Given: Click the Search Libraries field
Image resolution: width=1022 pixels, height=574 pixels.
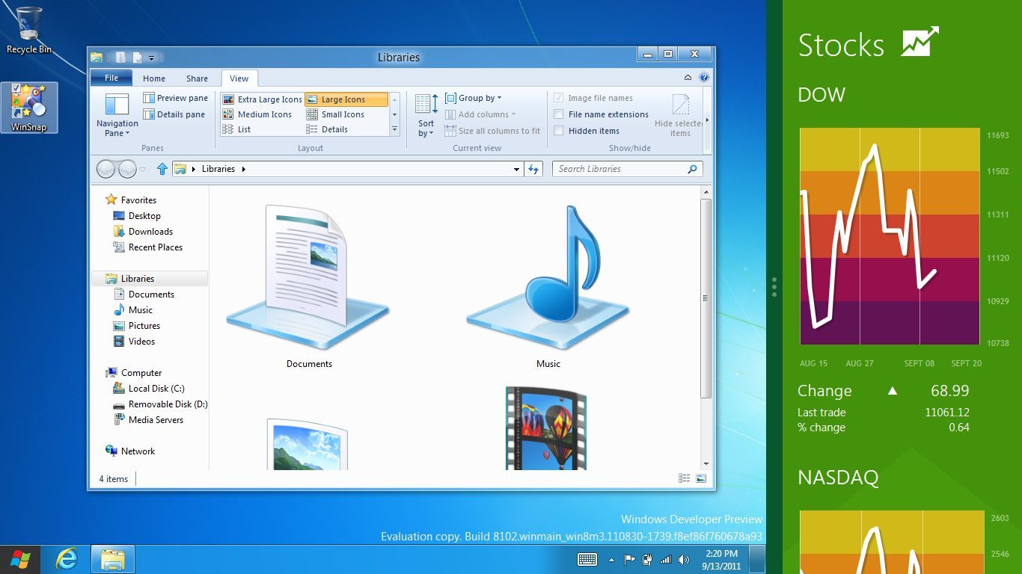Looking at the screenshot, I should click(627, 169).
